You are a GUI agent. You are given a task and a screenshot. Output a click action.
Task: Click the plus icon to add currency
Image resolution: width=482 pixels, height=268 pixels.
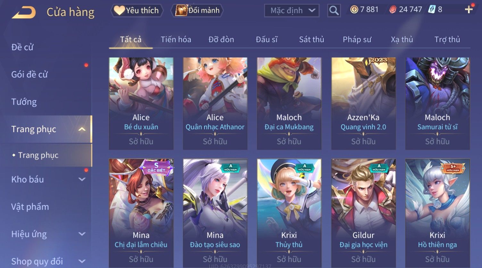click(x=469, y=9)
